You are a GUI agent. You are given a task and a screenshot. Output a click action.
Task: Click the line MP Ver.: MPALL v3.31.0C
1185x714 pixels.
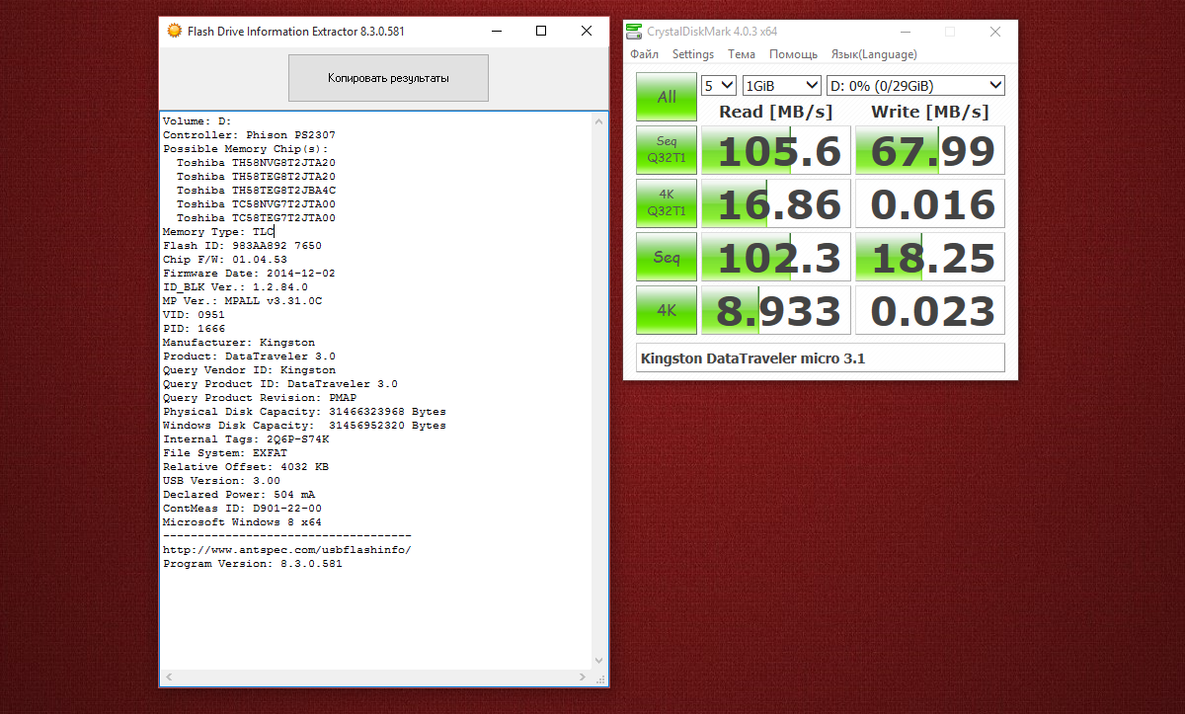click(242, 300)
